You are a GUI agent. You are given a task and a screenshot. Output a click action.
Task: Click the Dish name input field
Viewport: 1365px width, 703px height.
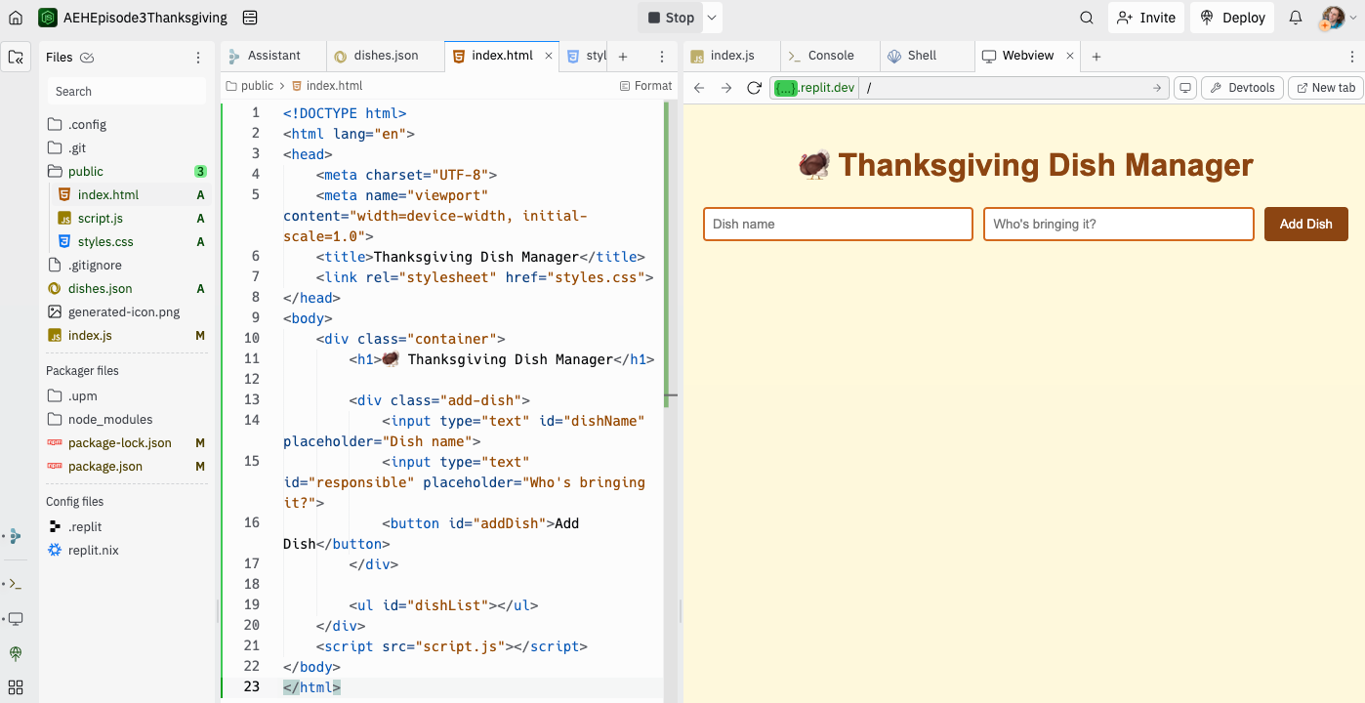838,224
